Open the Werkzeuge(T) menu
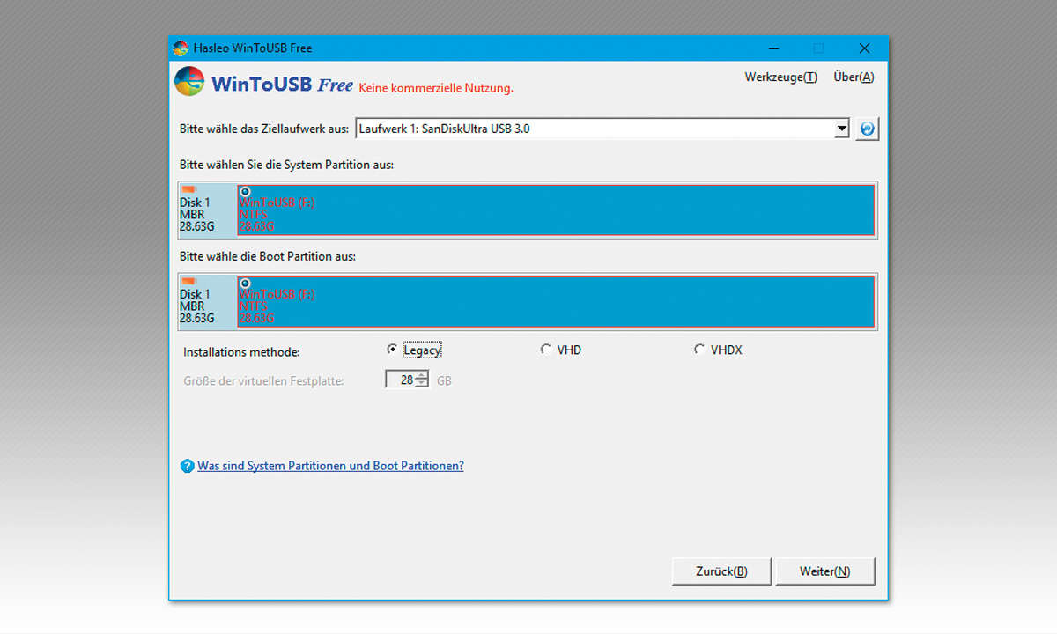This screenshot has width=1057, height=634. [780, 77]
